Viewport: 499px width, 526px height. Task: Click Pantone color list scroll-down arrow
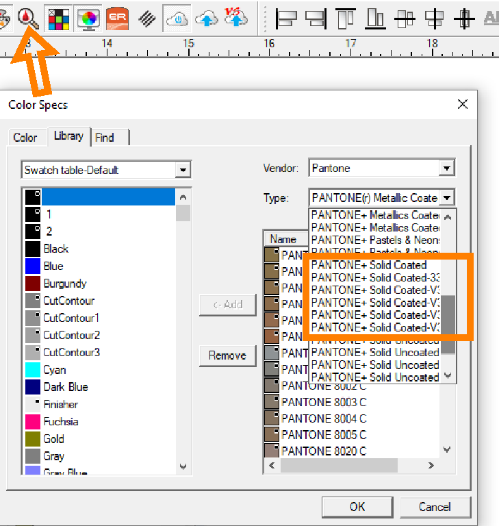click(447, 449)
